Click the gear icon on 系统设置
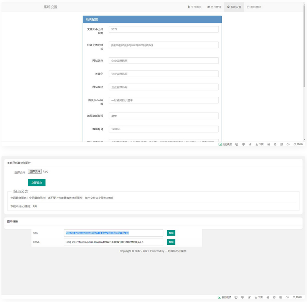 click(228, 7)
